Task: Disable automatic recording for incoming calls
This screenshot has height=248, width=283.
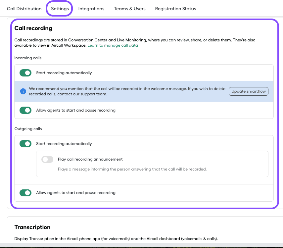Action: tap(25, 73)
